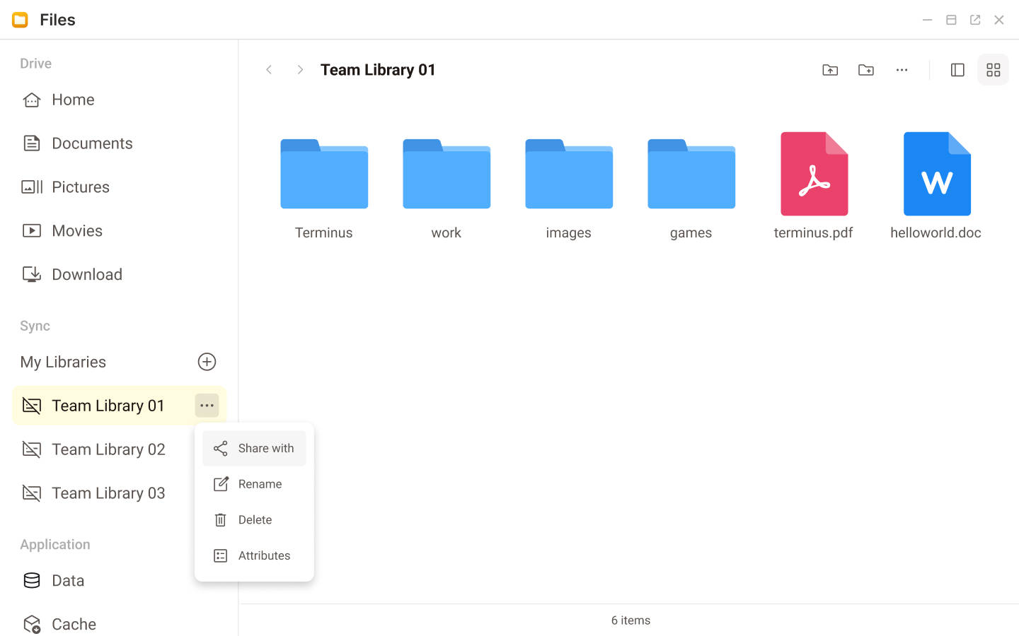
Task: Select the images folder
Action: 569,187
